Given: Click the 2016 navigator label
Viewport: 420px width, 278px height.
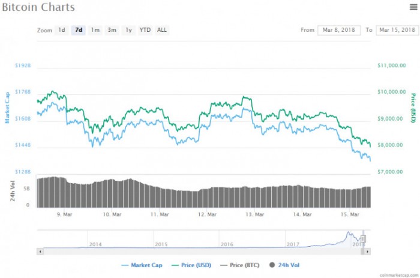Looking at the screenshot, I should click(227, 244).
